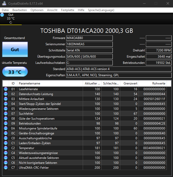This screenshot has height=177, width=173.
Task: Click the Rohwerte column header
Action: click(153, 83)
